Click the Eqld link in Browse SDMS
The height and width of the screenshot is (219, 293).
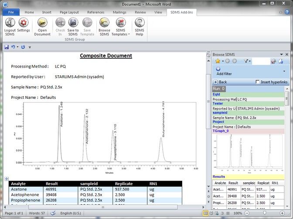tap(216, 94)
